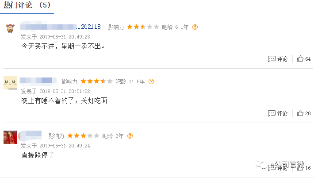This screenshot has width=314, height=178.
Task: Like the comment with 28 likes
Action: [x=303, y=113]
